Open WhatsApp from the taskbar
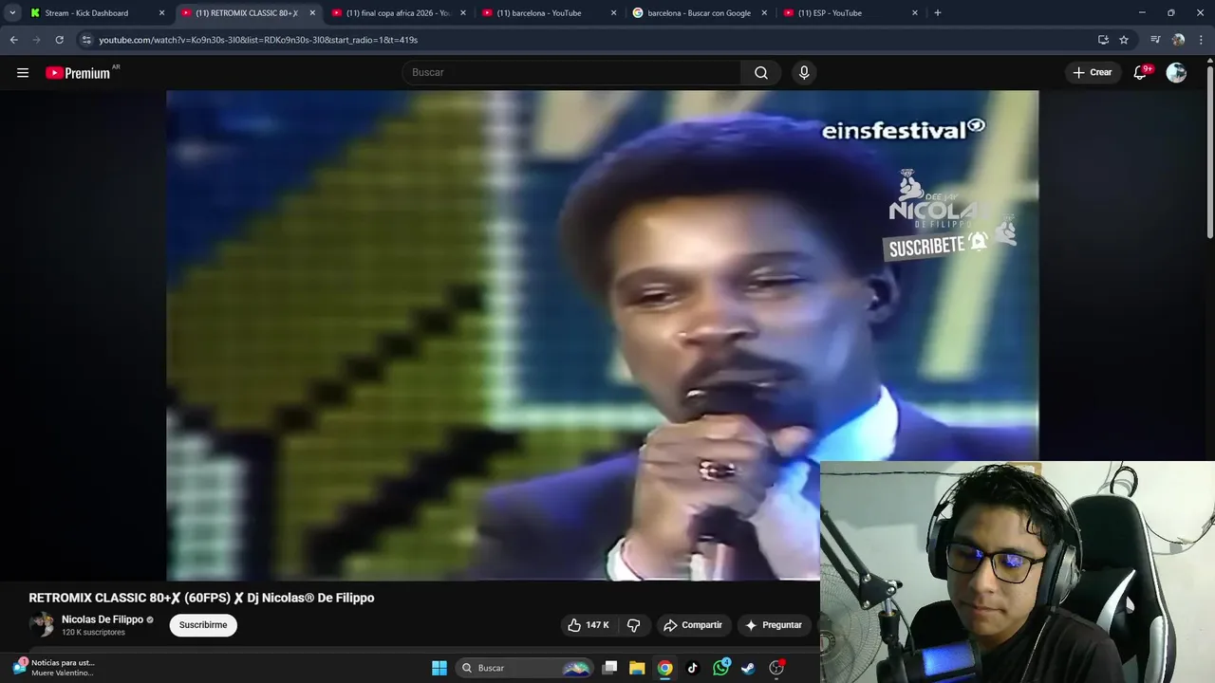The image size is (1215, 683). [x=721, y=668]
